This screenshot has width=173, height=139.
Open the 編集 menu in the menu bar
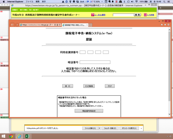38,2
